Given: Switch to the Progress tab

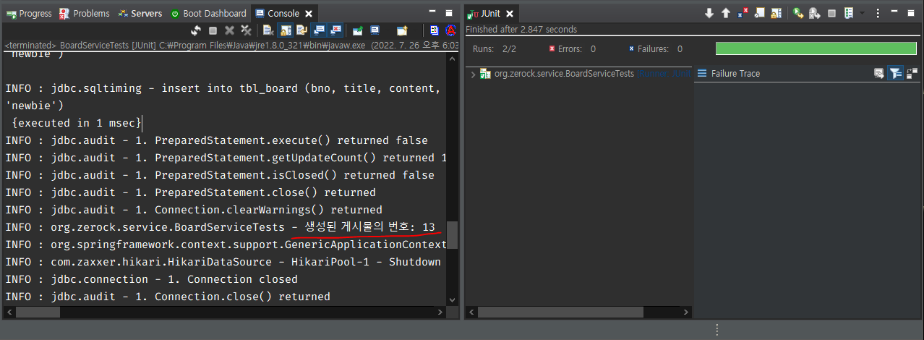Looking at the screenshot, I should coord(29,13).
